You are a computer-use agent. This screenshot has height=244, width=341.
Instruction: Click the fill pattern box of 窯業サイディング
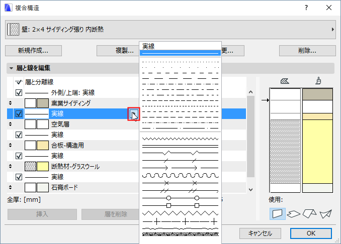[30, 103]
